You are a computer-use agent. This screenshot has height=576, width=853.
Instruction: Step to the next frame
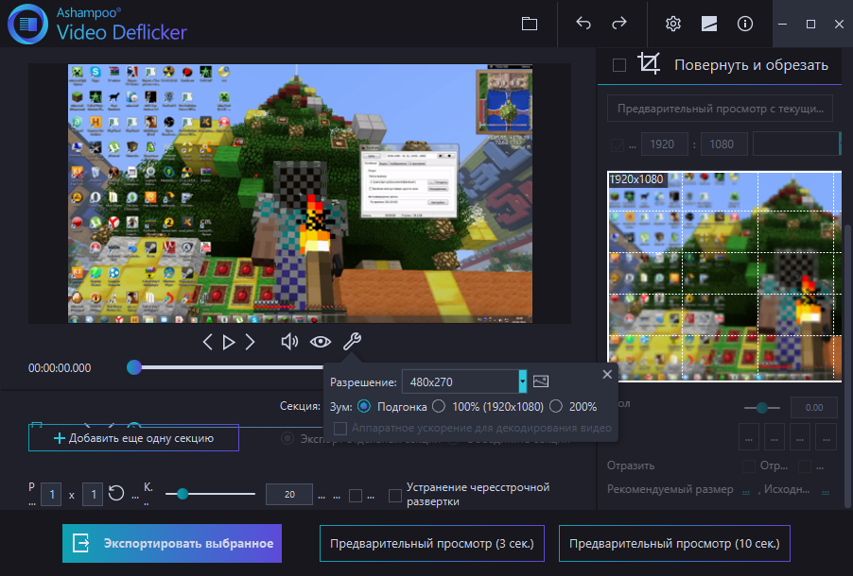[x=250, y=342]
